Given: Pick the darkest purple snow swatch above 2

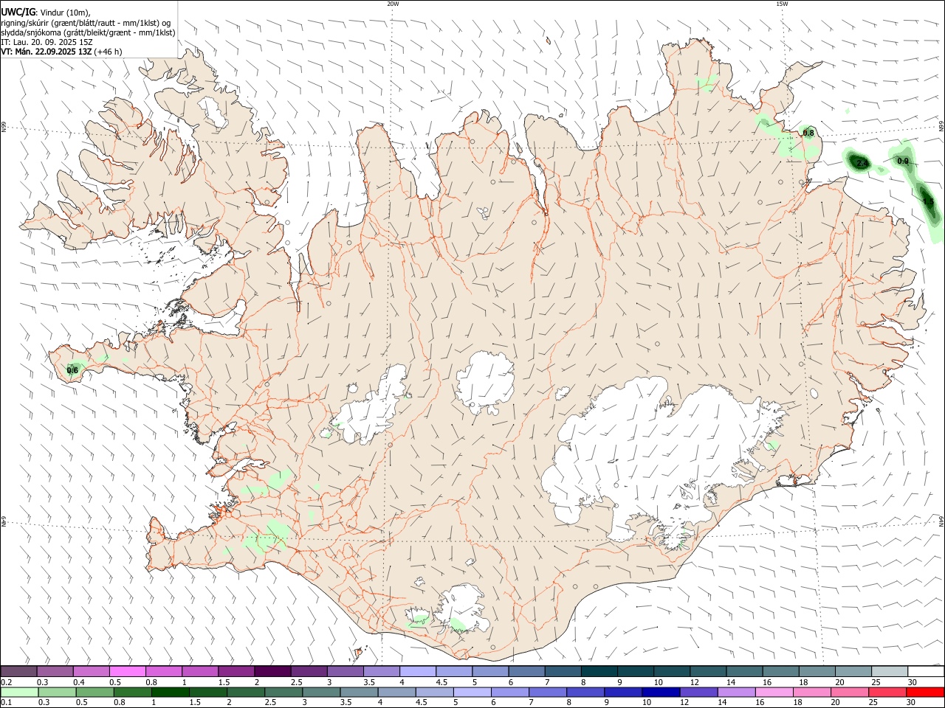Looking at the screenshot, I should click(272, 671).
